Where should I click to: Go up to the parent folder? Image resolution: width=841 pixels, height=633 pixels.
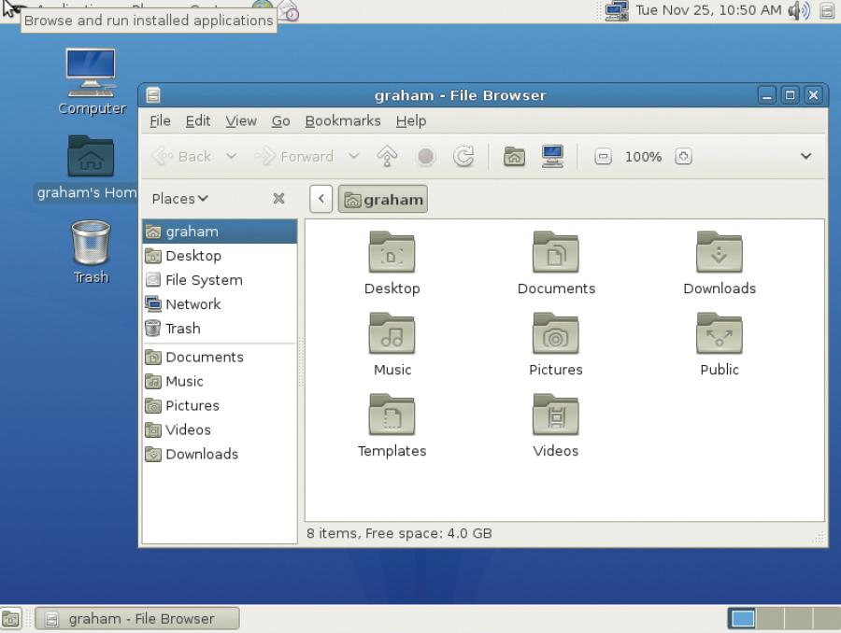(x=387, y=157)
